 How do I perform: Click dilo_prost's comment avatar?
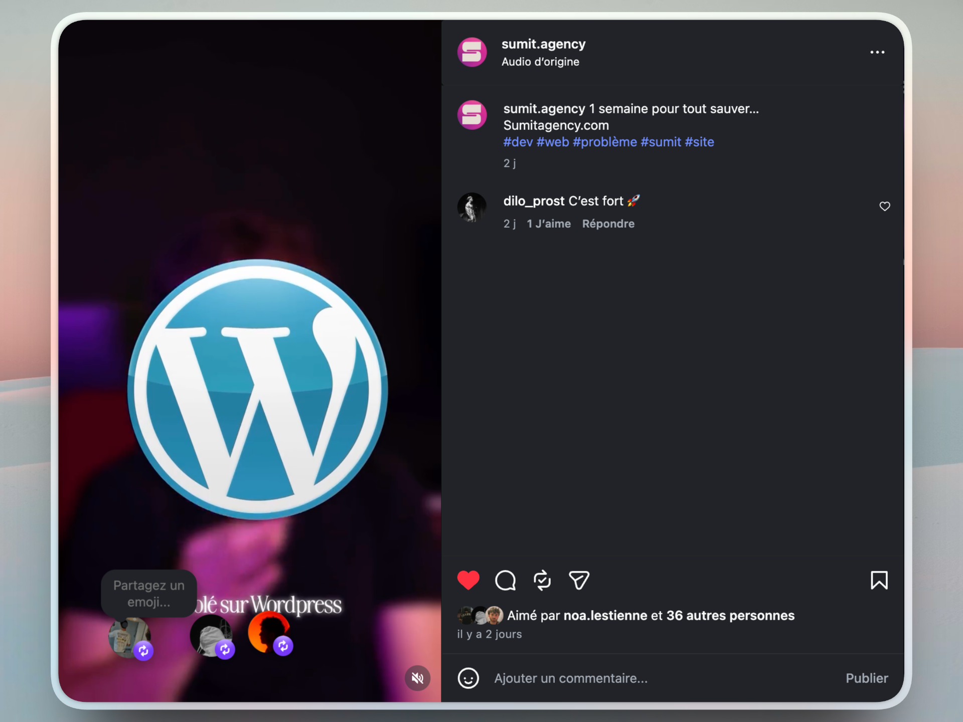pos(472,207)
